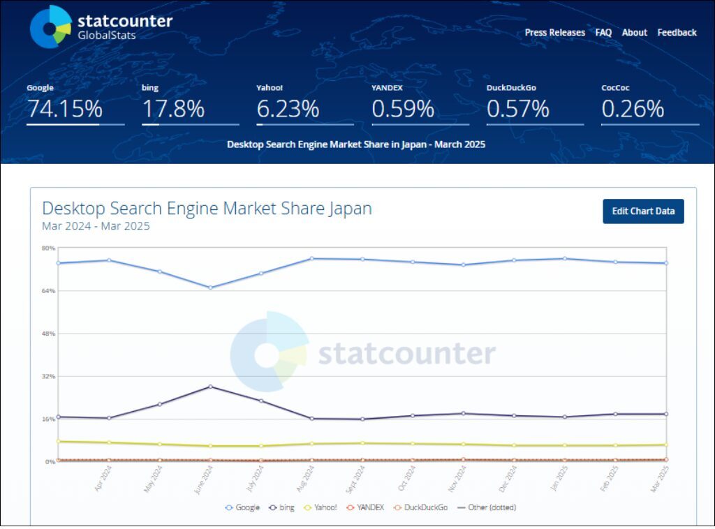Click the Google Aug 2024 data point
Image resolution: width=715 pixels, height=529 pixels.
pos(312,258)
